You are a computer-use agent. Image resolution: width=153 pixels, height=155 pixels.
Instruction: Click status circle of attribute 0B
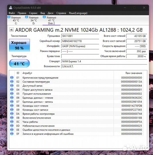(12, 118)
